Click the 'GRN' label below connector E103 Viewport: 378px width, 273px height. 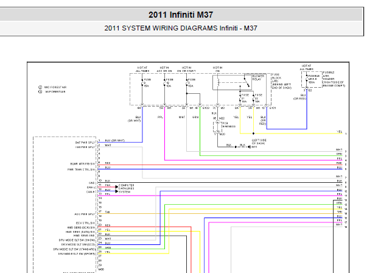[195, 118]
